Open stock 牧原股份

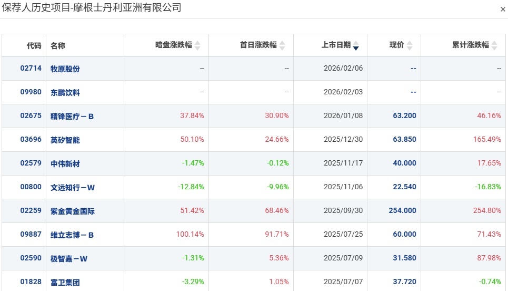pos(65,69)
